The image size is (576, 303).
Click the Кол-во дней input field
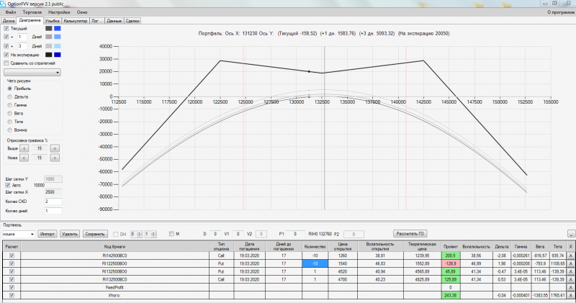(53, 211)
